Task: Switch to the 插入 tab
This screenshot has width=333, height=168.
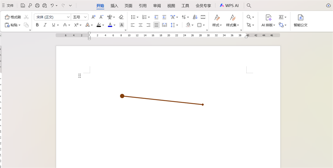Action: point(114,6)
